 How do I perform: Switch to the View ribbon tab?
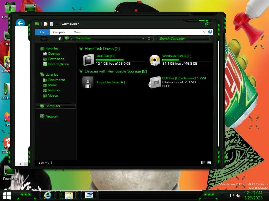coord(77,32)
